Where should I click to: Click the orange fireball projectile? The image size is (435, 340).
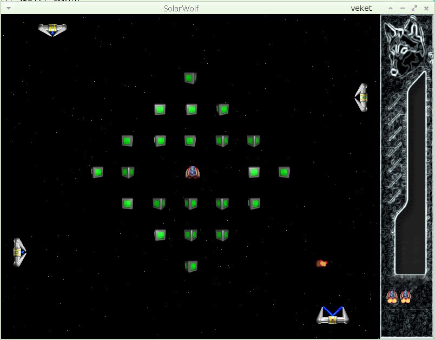pyautogui.click(x=322, y=263)
